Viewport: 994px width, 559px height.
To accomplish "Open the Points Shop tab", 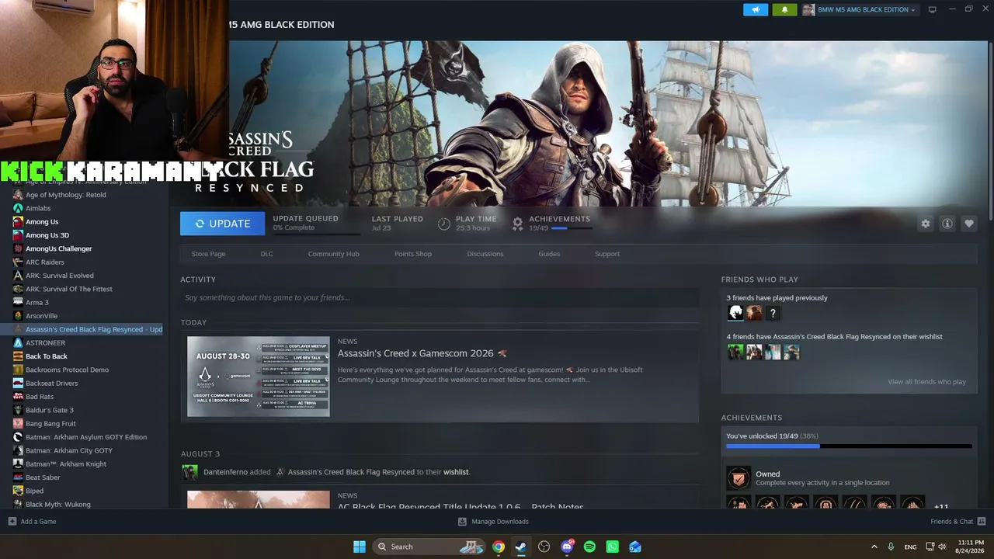I will click(413, 254).
